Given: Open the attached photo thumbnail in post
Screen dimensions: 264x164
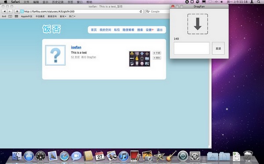Looking at the screenshot, I should [x=139, y=59].
